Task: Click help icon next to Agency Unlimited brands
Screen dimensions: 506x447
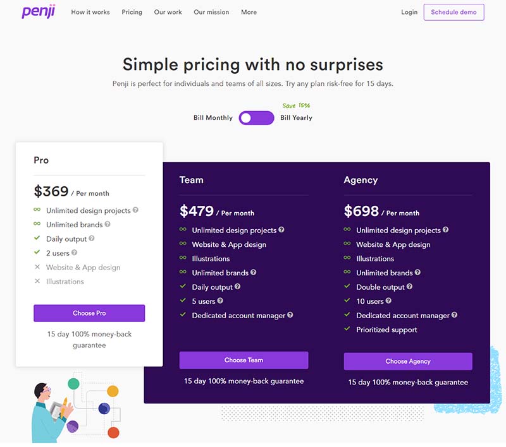Action: pos(417,272)
